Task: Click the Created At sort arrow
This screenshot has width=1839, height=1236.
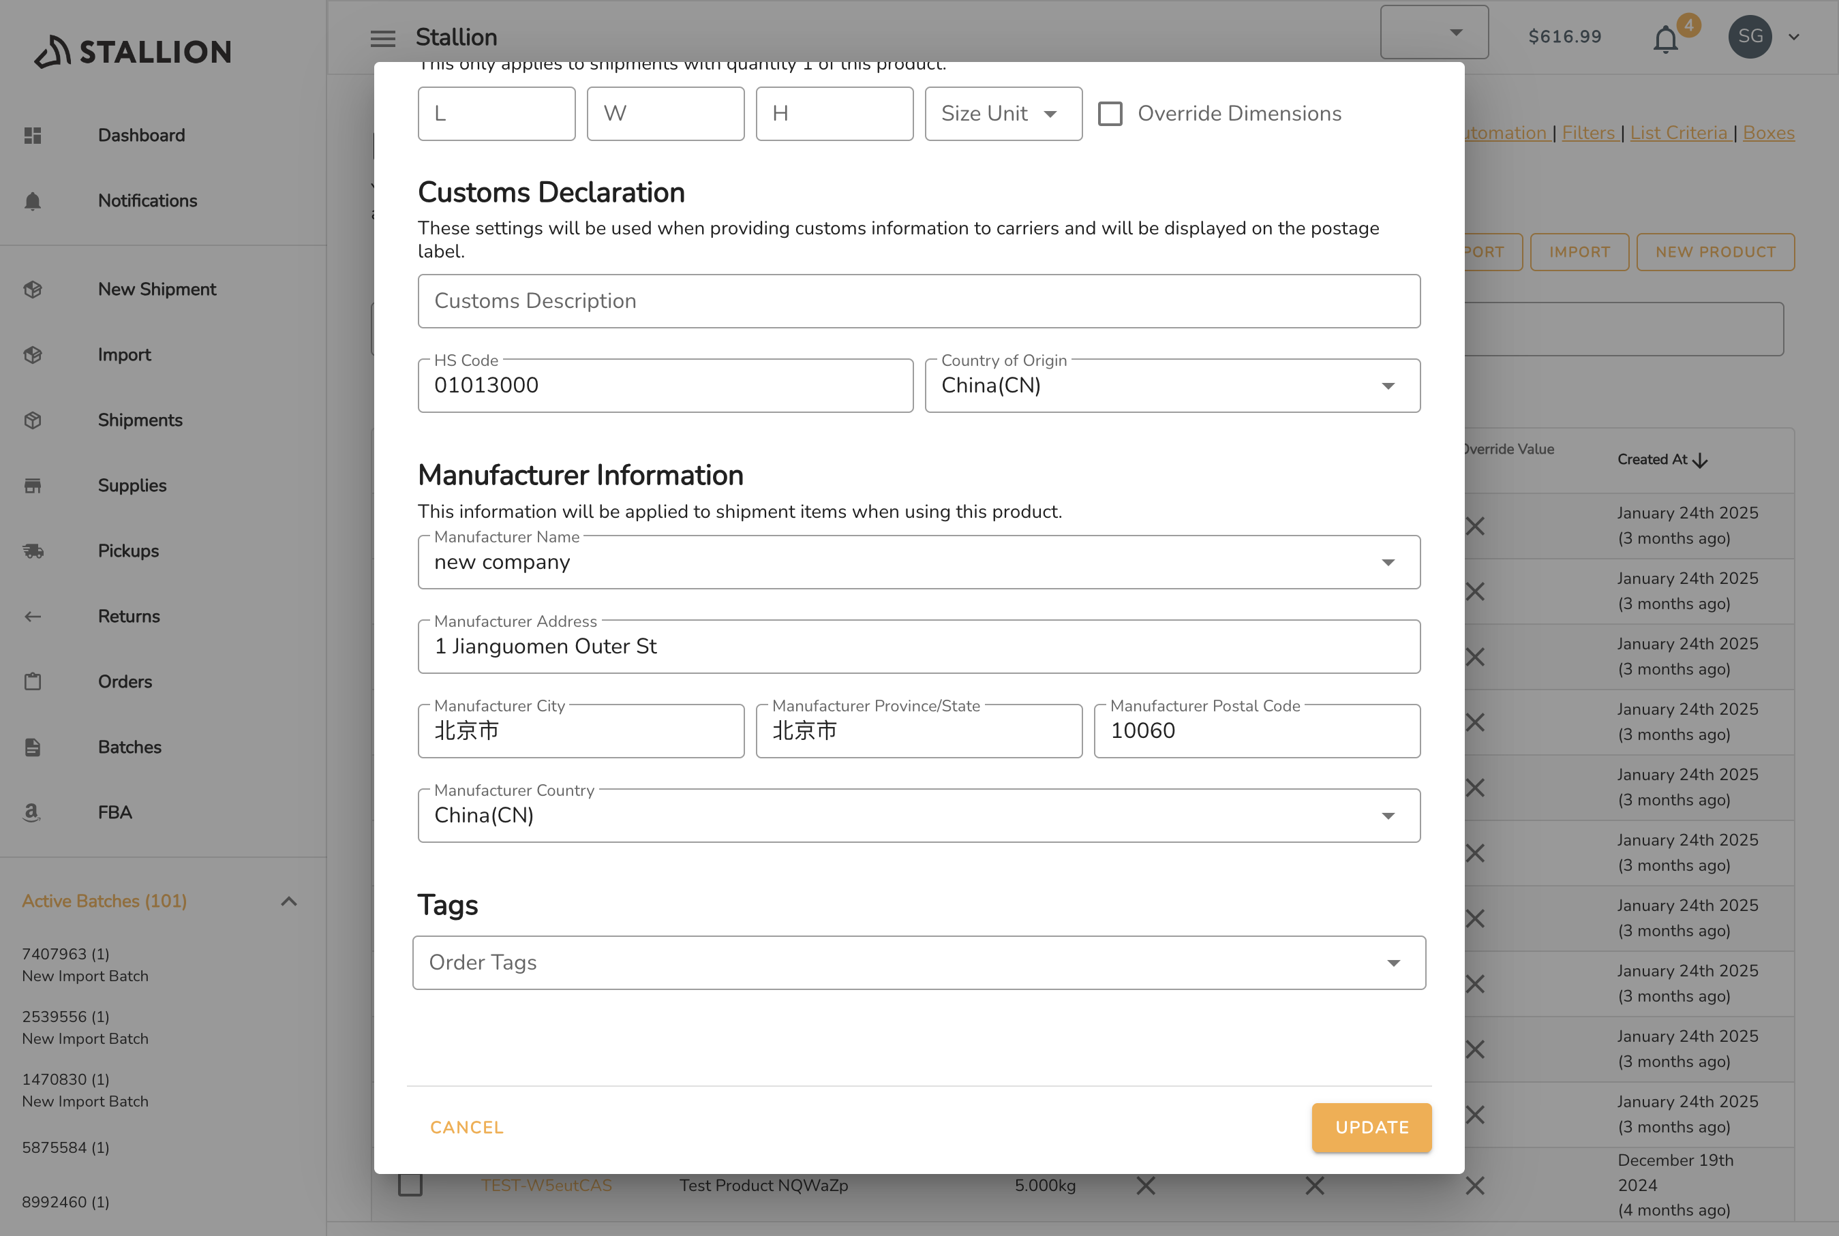Action: pos(1700,461)
